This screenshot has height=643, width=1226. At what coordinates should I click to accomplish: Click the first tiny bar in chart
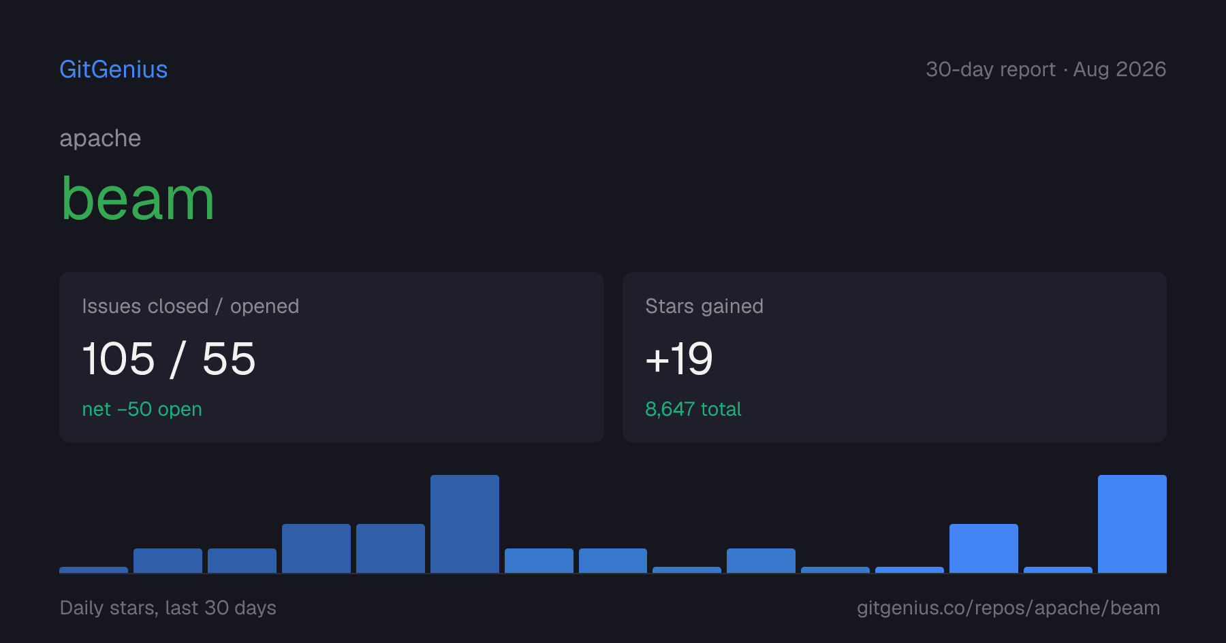(x=93, y=570)
